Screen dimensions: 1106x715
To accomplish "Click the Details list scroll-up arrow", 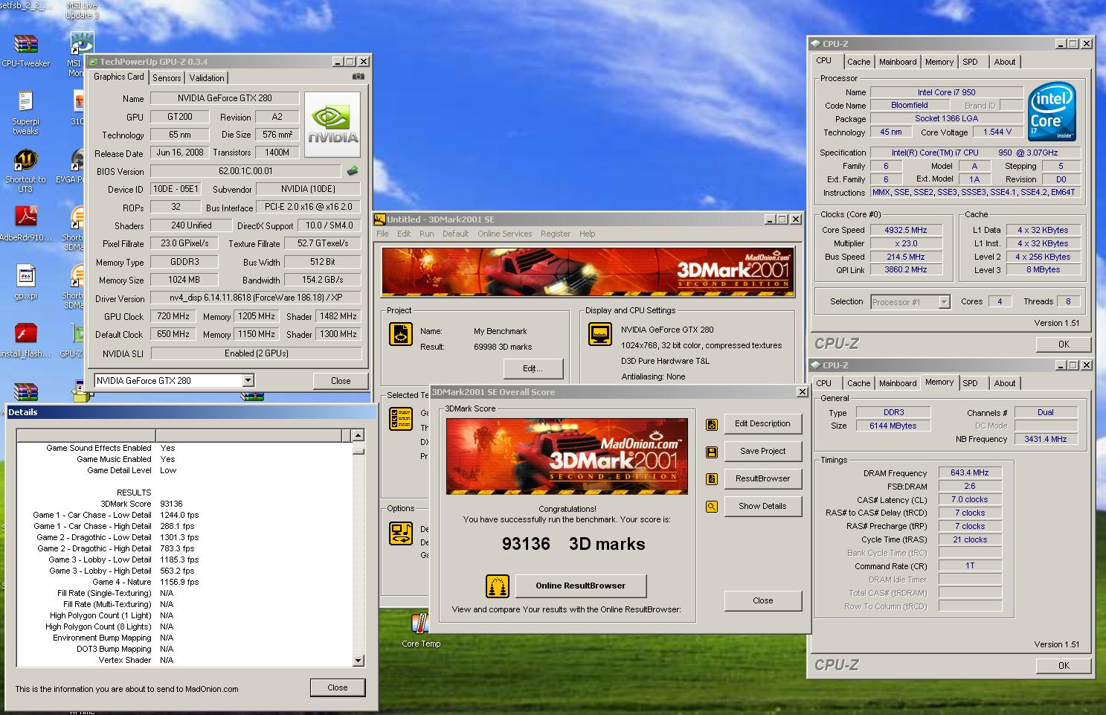I will 358,436.
